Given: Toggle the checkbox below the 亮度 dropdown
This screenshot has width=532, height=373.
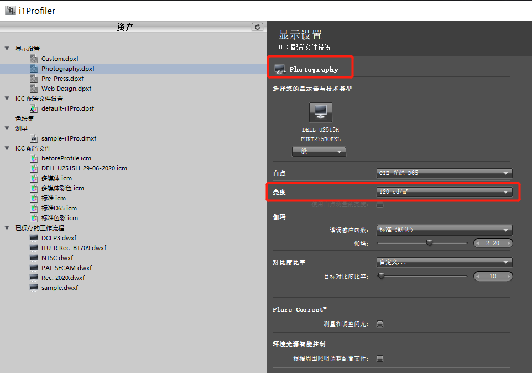Looking at the screenshot, I should click(380, 204).
